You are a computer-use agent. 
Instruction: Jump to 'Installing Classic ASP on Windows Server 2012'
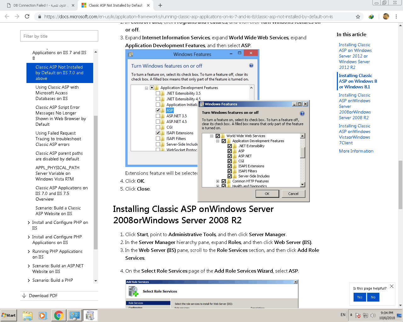click(x=355, y=56)
